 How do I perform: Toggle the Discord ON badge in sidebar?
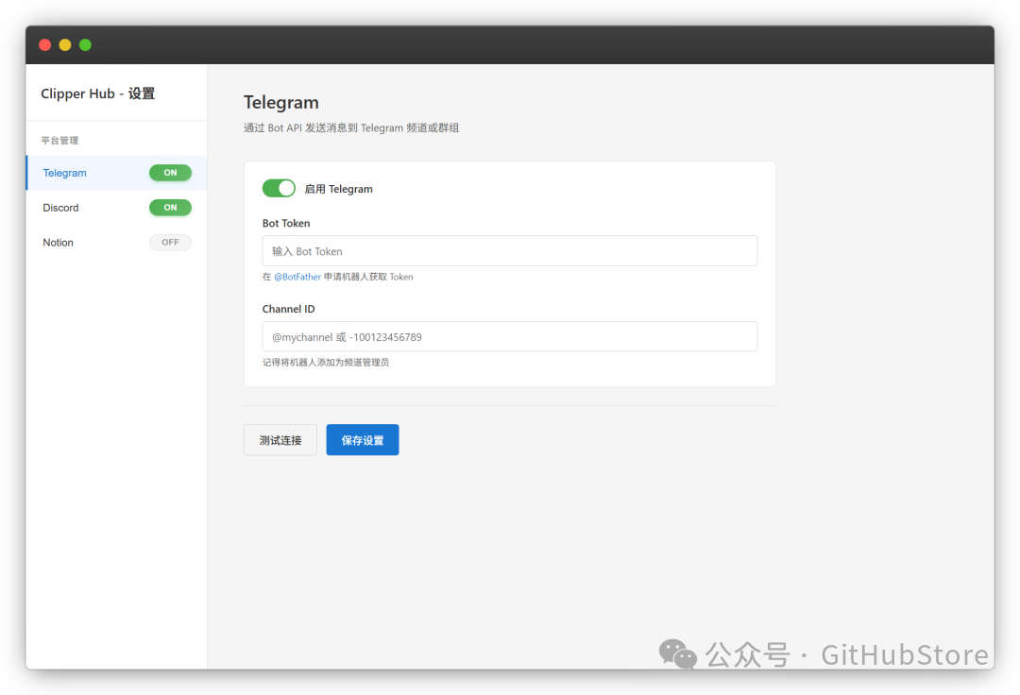[x=170, y=208]
